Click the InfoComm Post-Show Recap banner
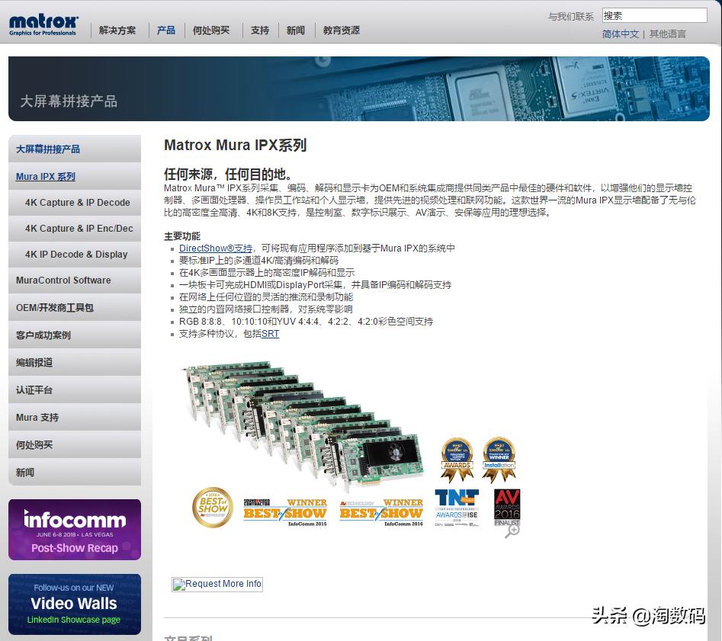This screenshot has height=641, width=722. tap(74, 529)
